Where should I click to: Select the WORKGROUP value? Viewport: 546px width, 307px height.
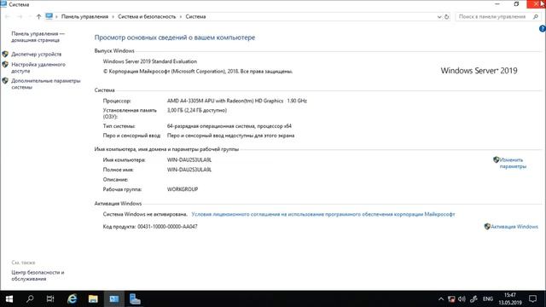pos(183,189)
